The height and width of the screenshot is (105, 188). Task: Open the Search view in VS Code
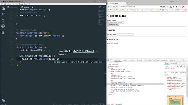tap(3, 14)
